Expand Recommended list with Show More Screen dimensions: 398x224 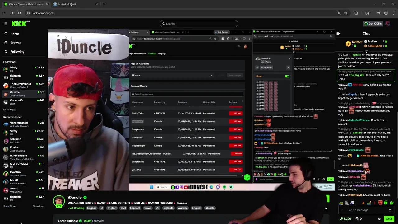[x=9, y=206]
